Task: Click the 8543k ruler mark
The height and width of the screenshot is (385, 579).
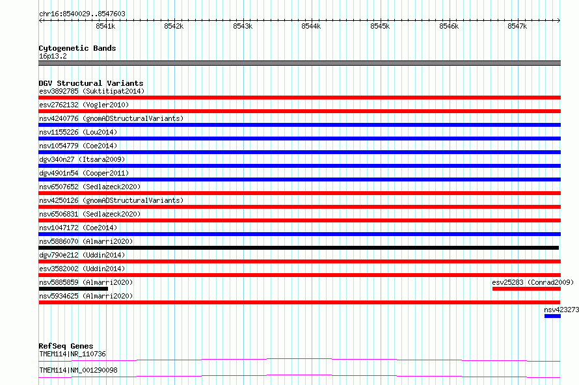Action: [x=243, y=26]
